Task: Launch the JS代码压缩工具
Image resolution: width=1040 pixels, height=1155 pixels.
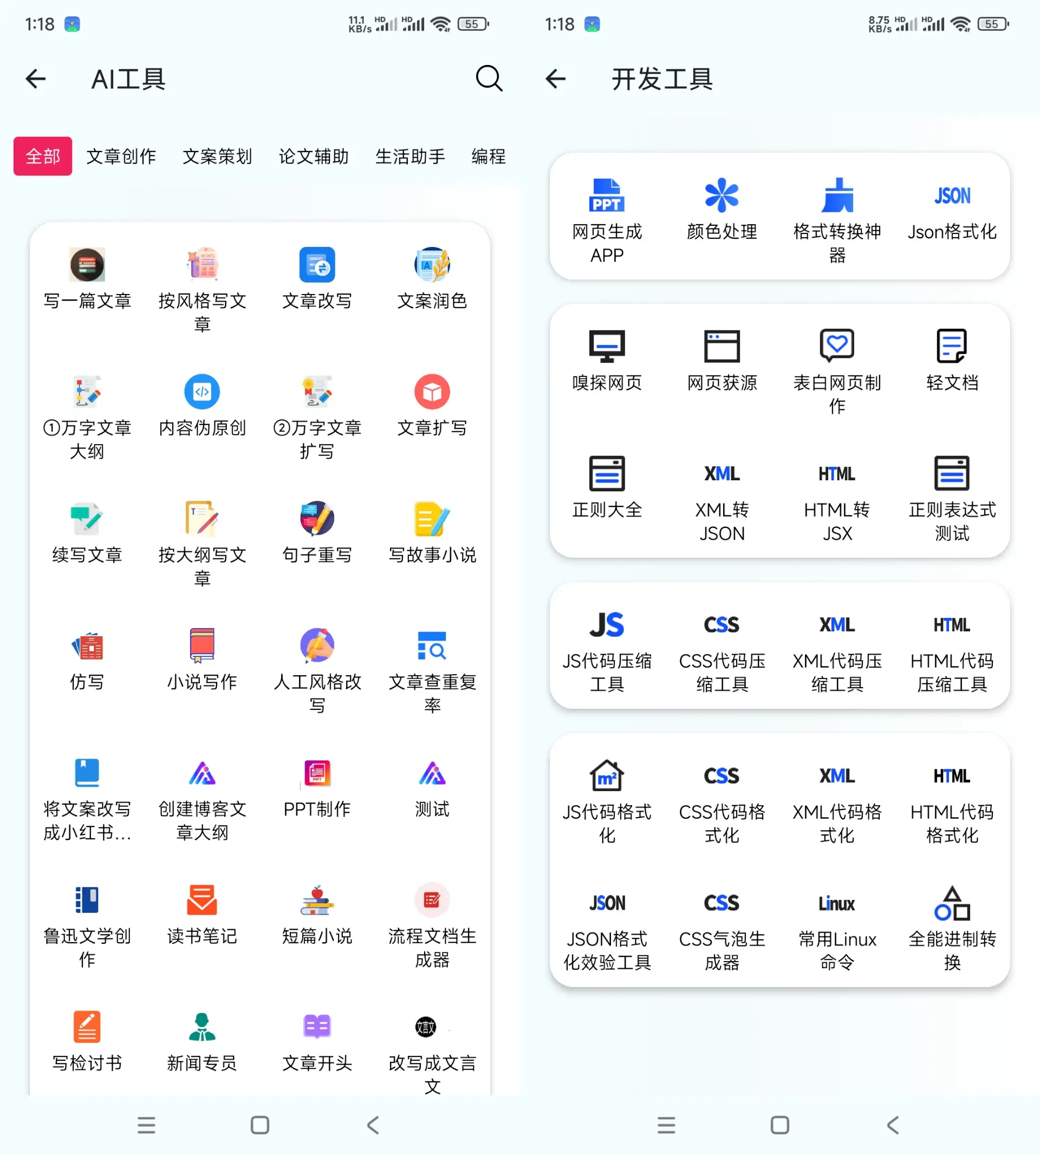Action: (607, 652)
